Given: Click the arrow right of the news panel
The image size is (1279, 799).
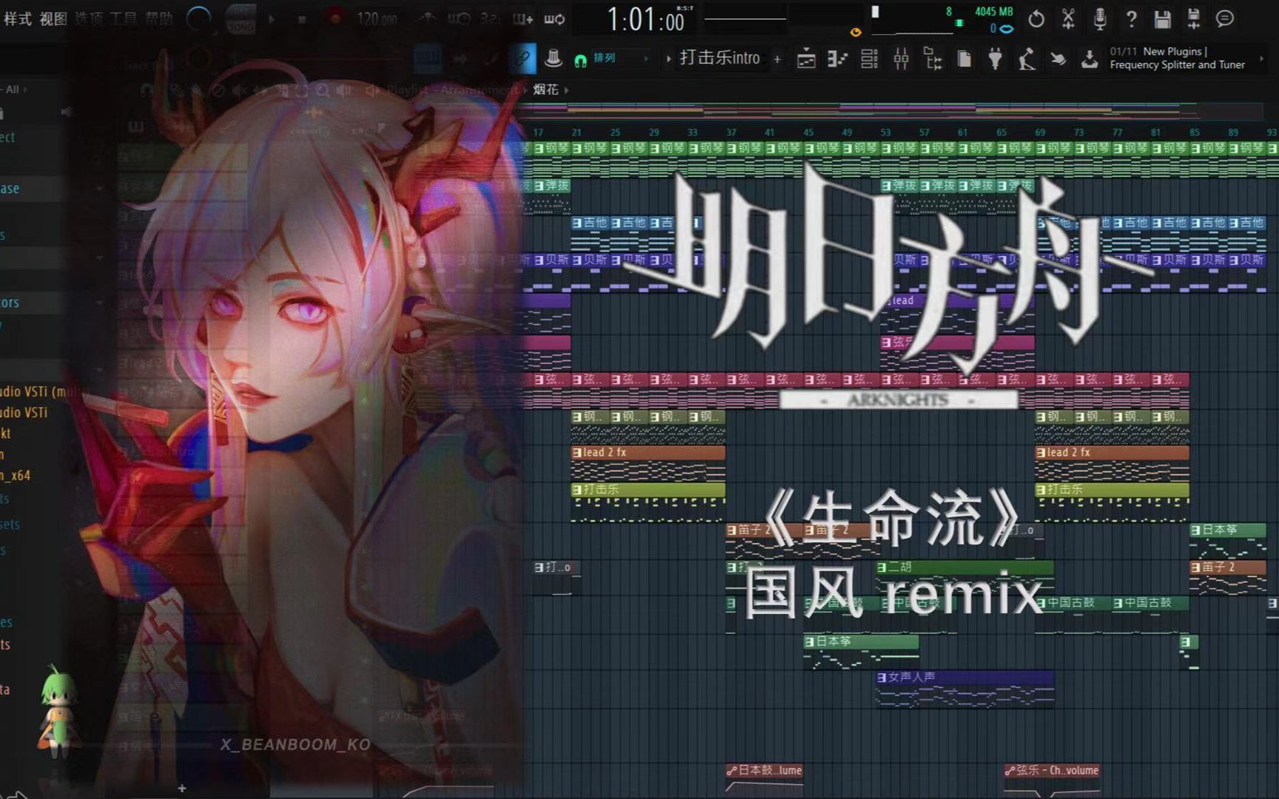Looking at the screenshot, I should click(x=1262, y=58).
